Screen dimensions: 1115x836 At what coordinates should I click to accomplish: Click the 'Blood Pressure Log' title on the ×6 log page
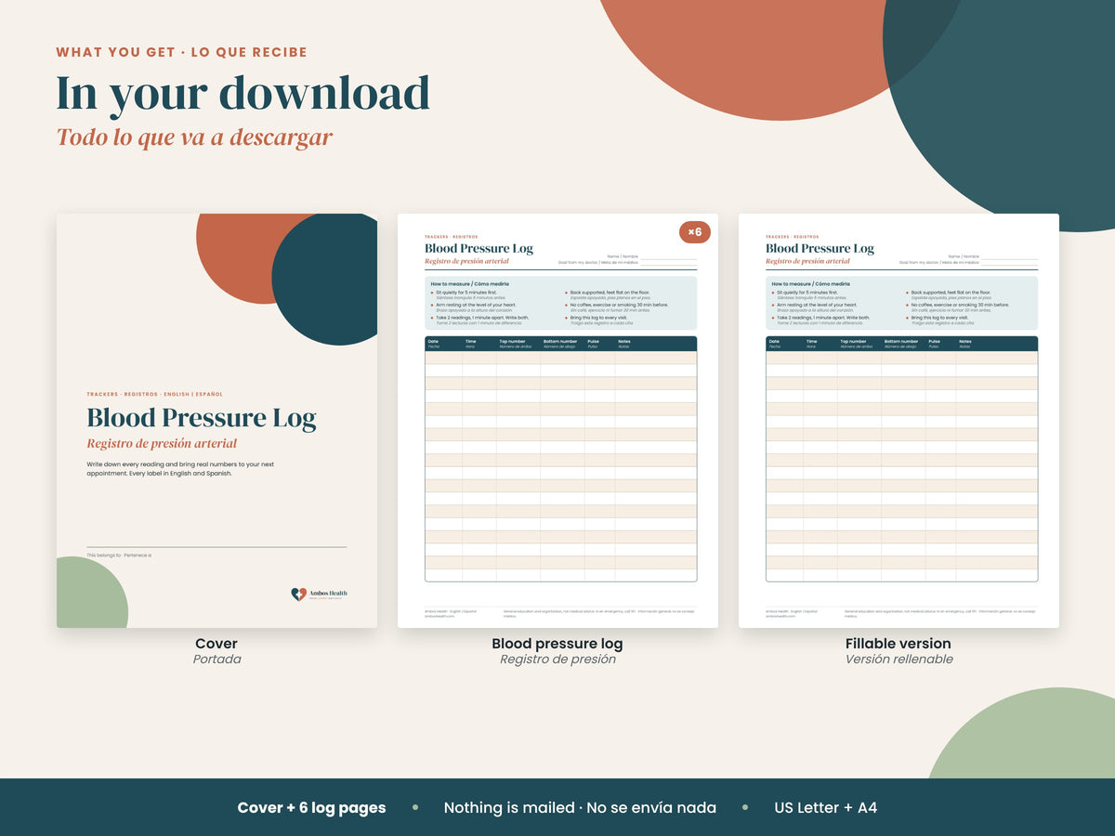[x=479, y=248]
